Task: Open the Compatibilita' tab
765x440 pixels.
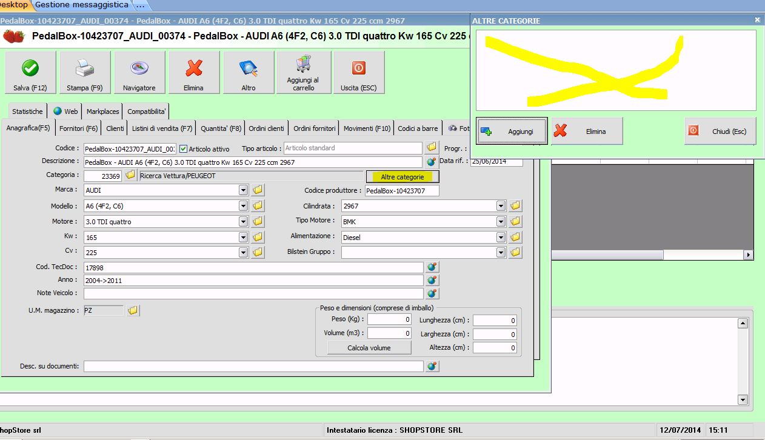Action: pyautogui.click(x=147, y=112)
